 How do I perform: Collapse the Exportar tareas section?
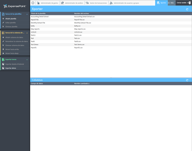click(27, 60)
